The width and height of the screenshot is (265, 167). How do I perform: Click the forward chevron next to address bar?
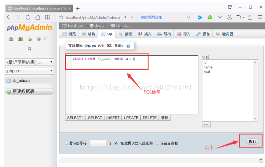(132, 17)
